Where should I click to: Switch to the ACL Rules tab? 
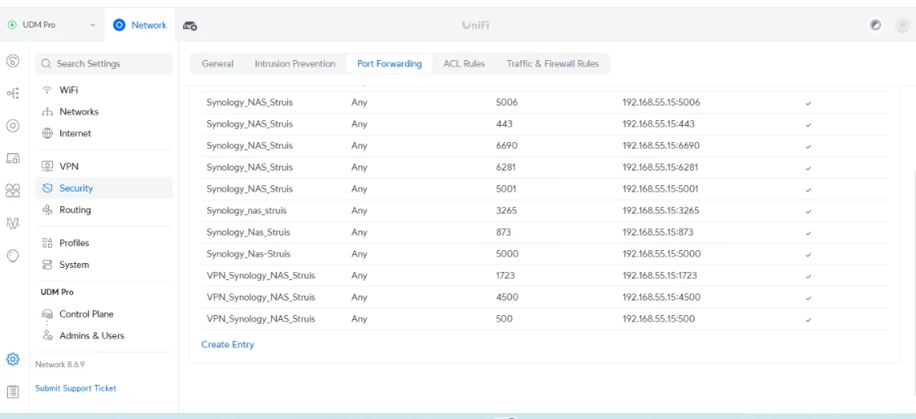[x=464, y=63]
